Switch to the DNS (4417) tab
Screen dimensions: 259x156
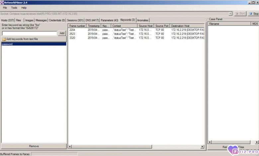click(92, 20)
